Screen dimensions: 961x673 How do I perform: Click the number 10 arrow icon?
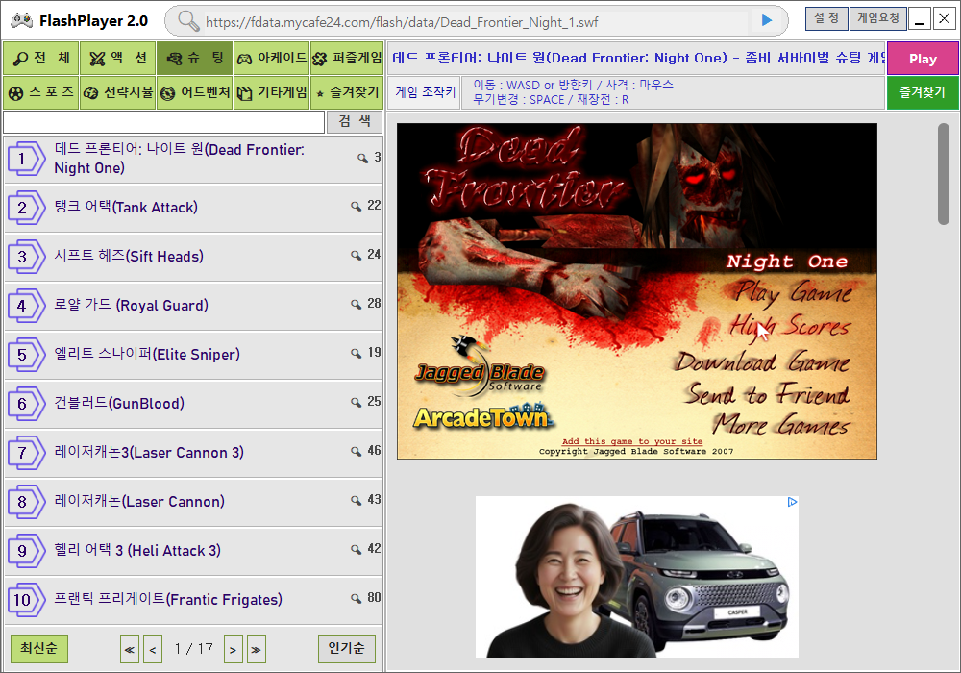[x=26, y=600]
